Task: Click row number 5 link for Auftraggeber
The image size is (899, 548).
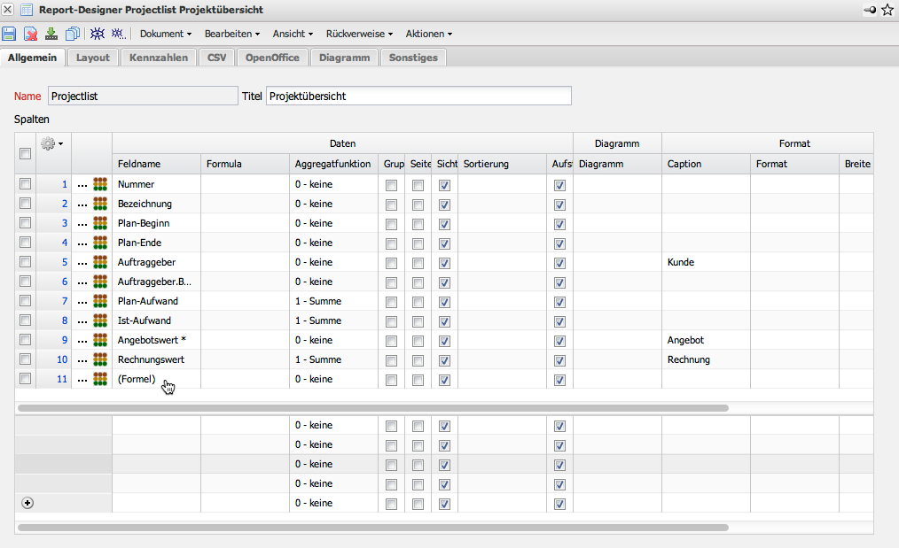Action: 64,262
